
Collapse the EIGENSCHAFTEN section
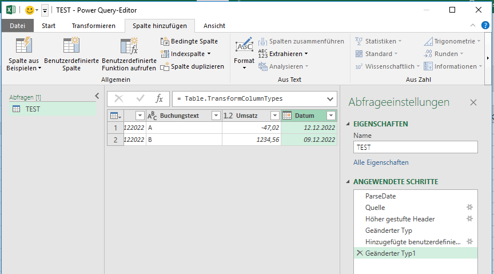point(348,124)
